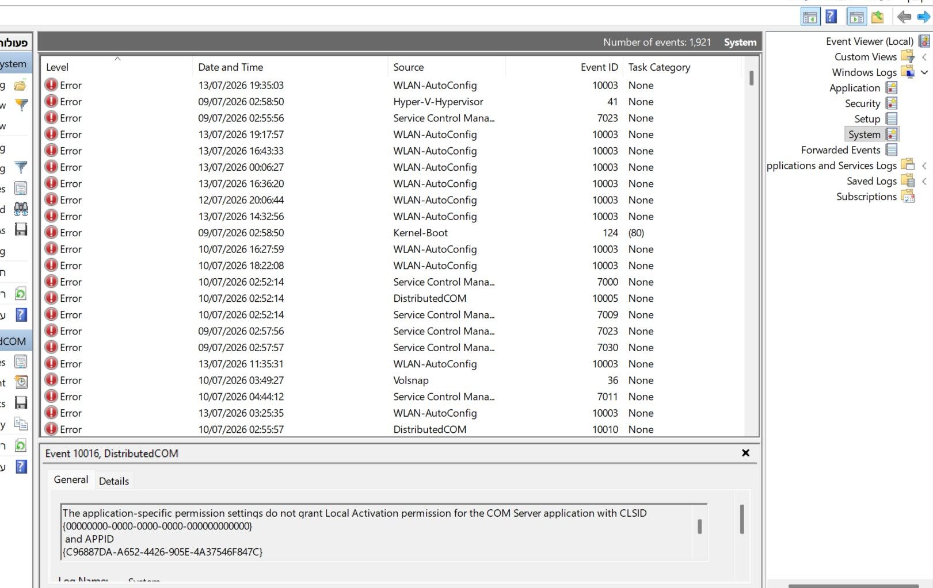Sort events by the Event ID column header
Viewport: 933px width, 588px height.
pyautogui.click(x=599, y=67)
